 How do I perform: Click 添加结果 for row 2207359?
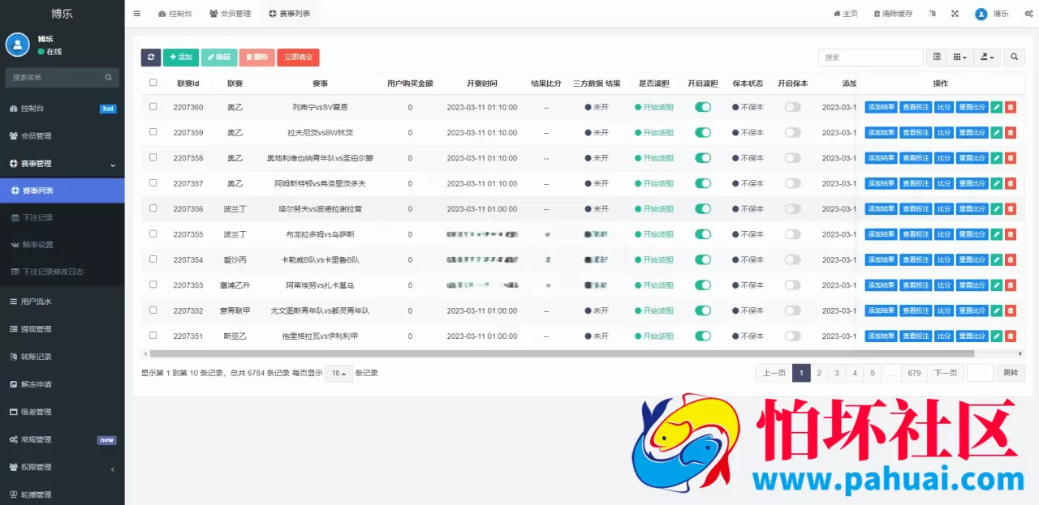pyautogui.click(x=881, y=132)
